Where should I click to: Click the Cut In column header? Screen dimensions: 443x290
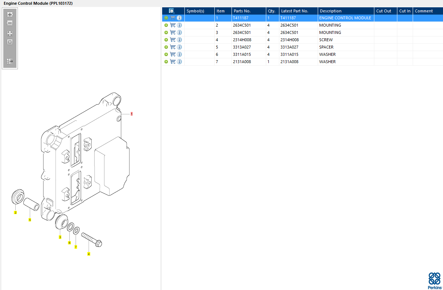coord(405,11)
